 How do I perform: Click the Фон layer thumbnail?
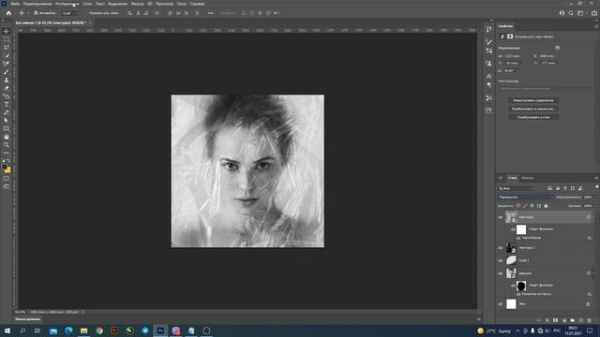click(x=511, y=304)
